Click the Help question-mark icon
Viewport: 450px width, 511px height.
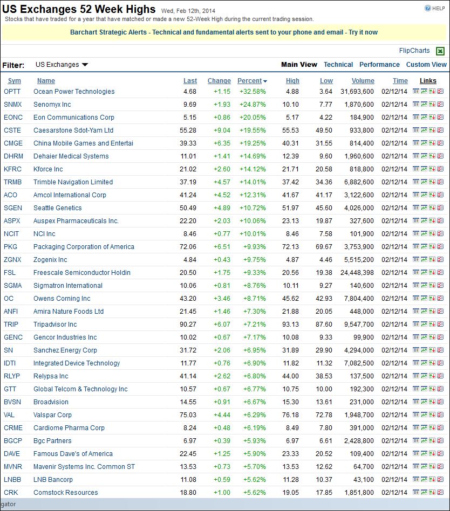click(427, 9)
